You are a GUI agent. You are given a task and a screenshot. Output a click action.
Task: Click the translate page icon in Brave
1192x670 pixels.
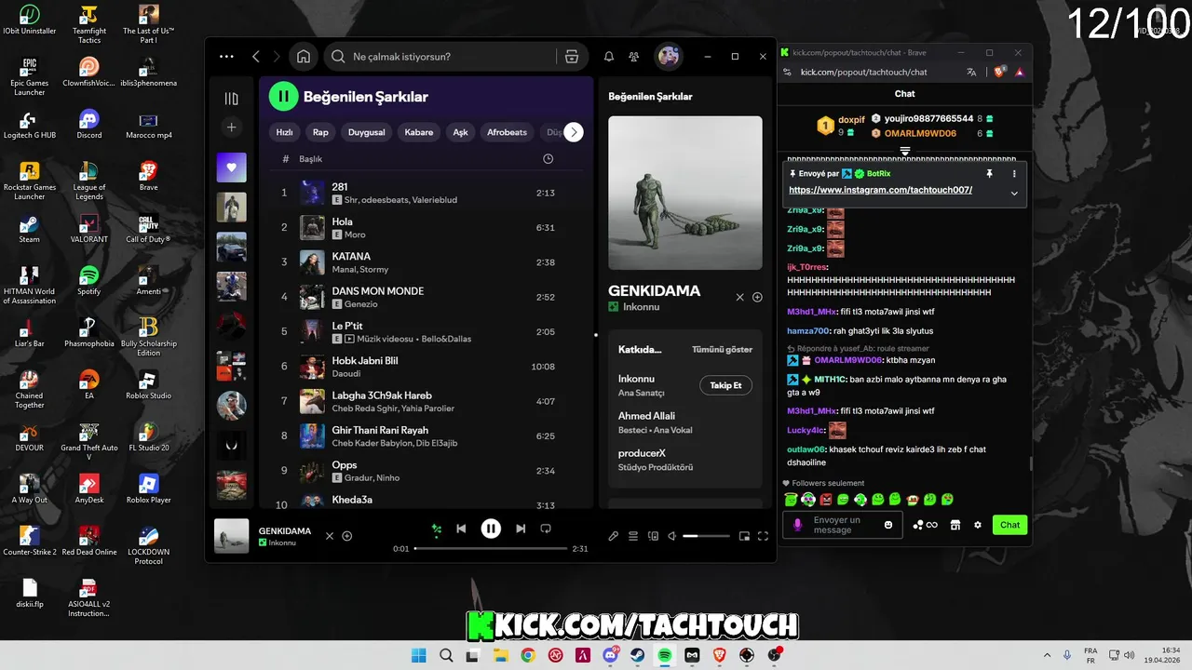pos(971,72)
